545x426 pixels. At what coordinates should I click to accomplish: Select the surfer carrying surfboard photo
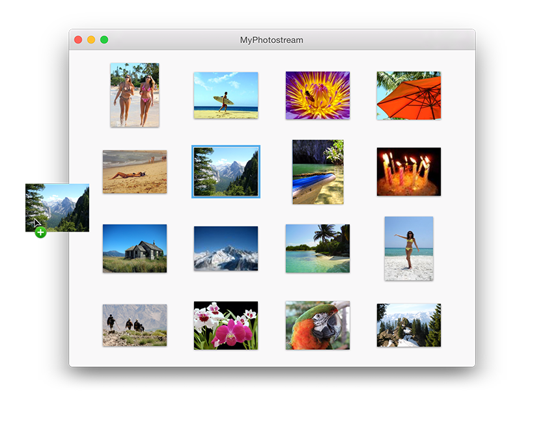[225, 95]
